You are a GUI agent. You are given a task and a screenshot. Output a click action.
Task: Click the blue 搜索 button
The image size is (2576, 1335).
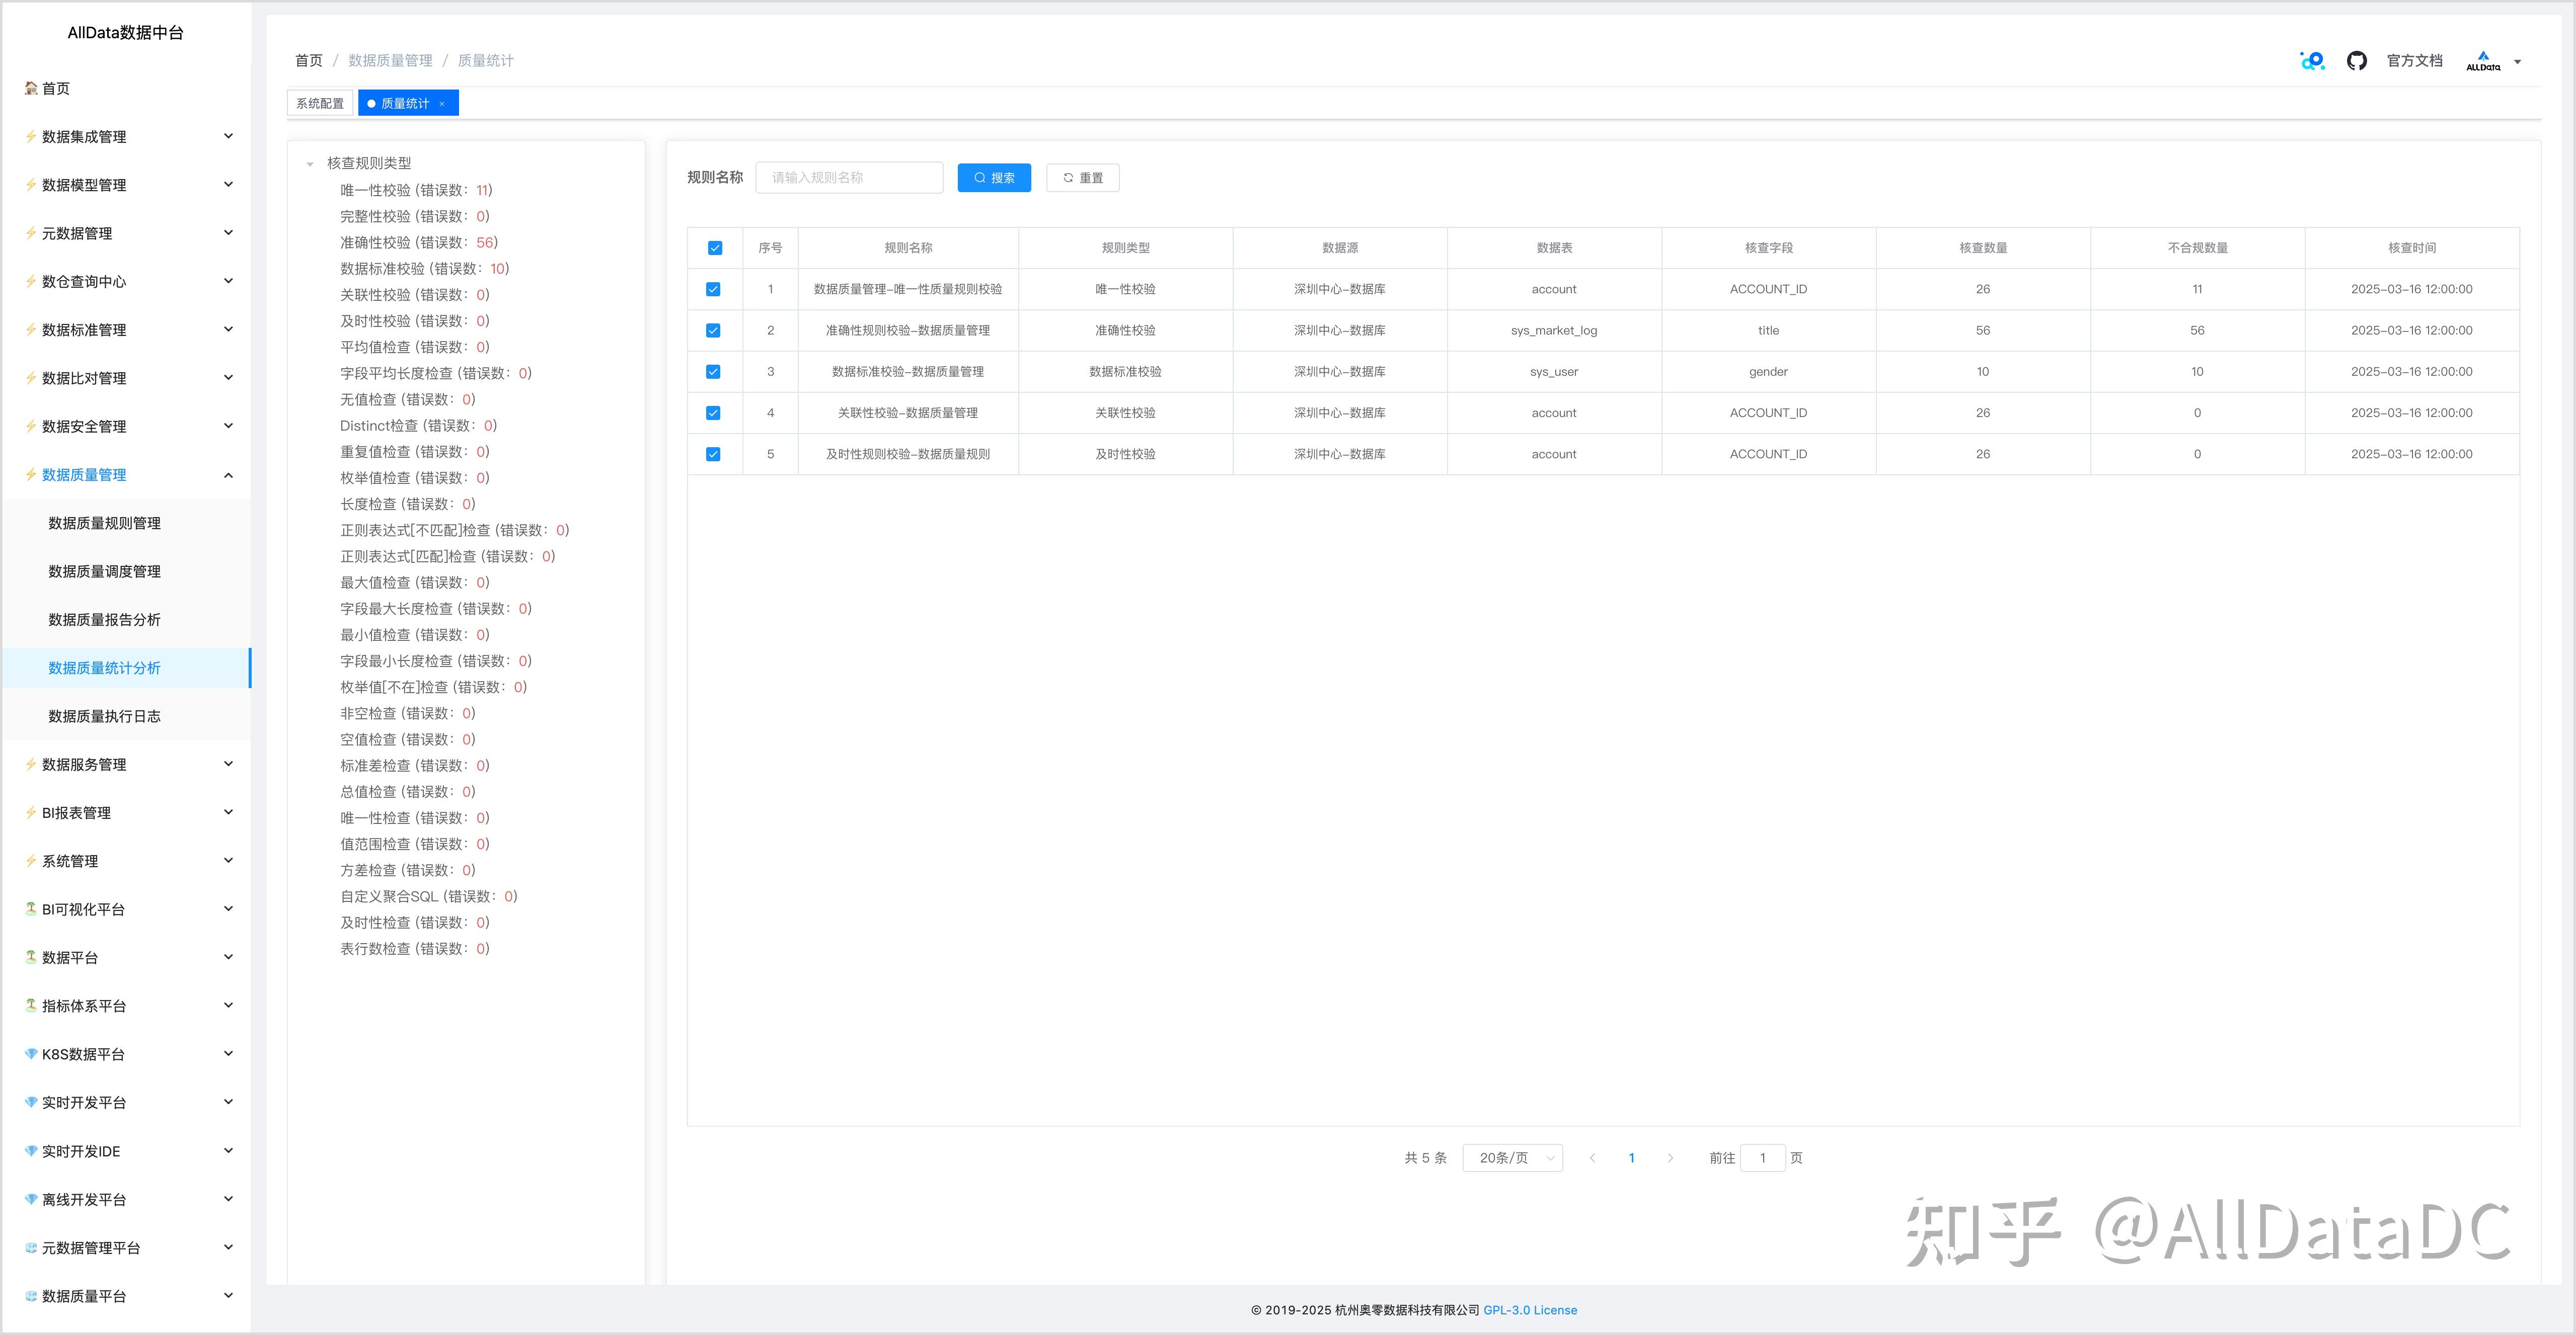click(x=993, y=178)
